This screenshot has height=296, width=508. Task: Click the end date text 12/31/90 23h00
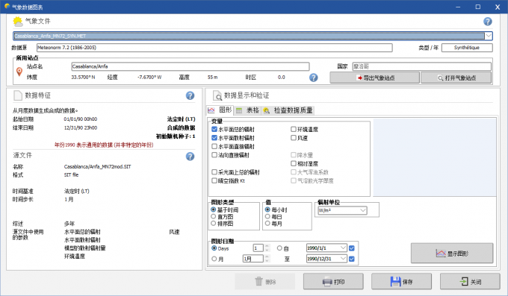(x=81, y=127)
